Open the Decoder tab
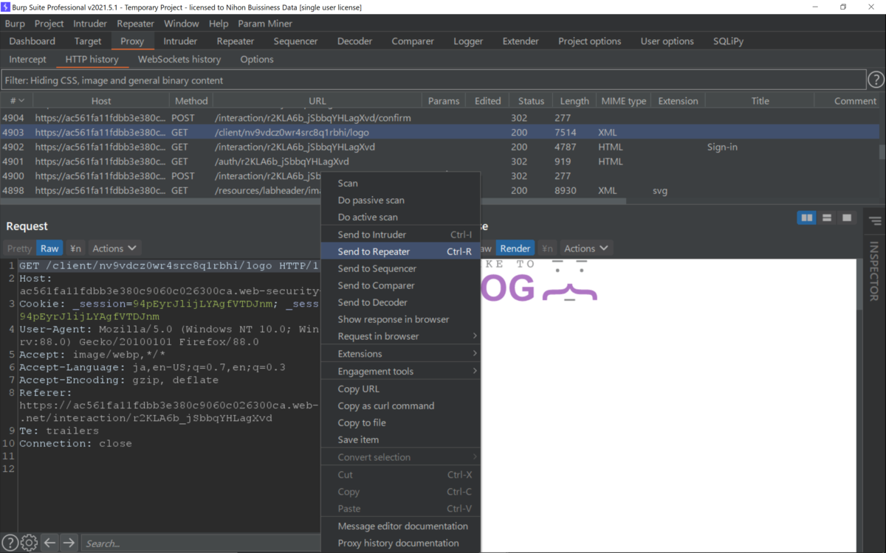Viewport: 886px width, 553px height. coord(354,41)
